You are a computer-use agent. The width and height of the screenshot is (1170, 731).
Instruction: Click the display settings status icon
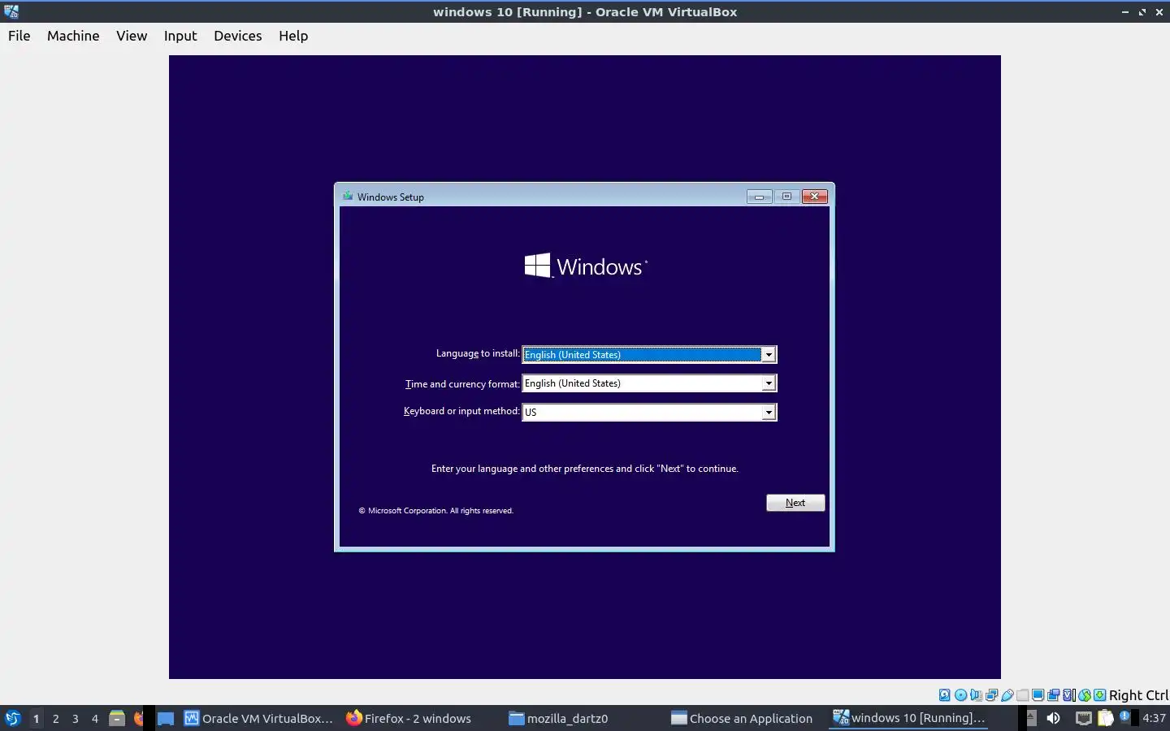coord(1038,694)
